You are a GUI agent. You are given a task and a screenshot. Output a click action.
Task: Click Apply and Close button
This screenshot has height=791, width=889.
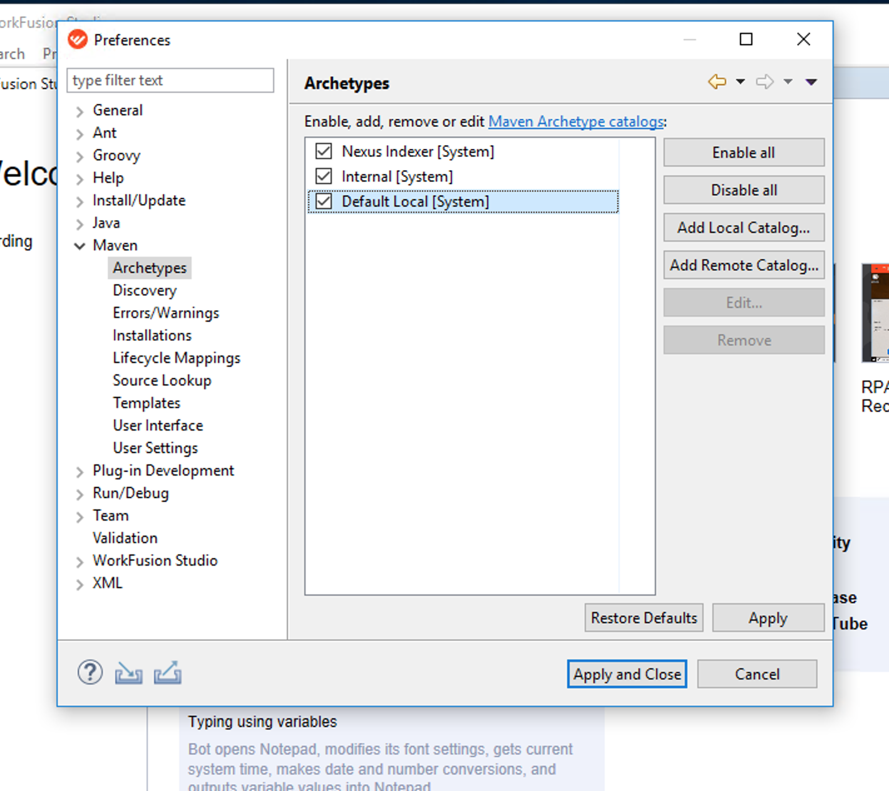coord(627,674)
